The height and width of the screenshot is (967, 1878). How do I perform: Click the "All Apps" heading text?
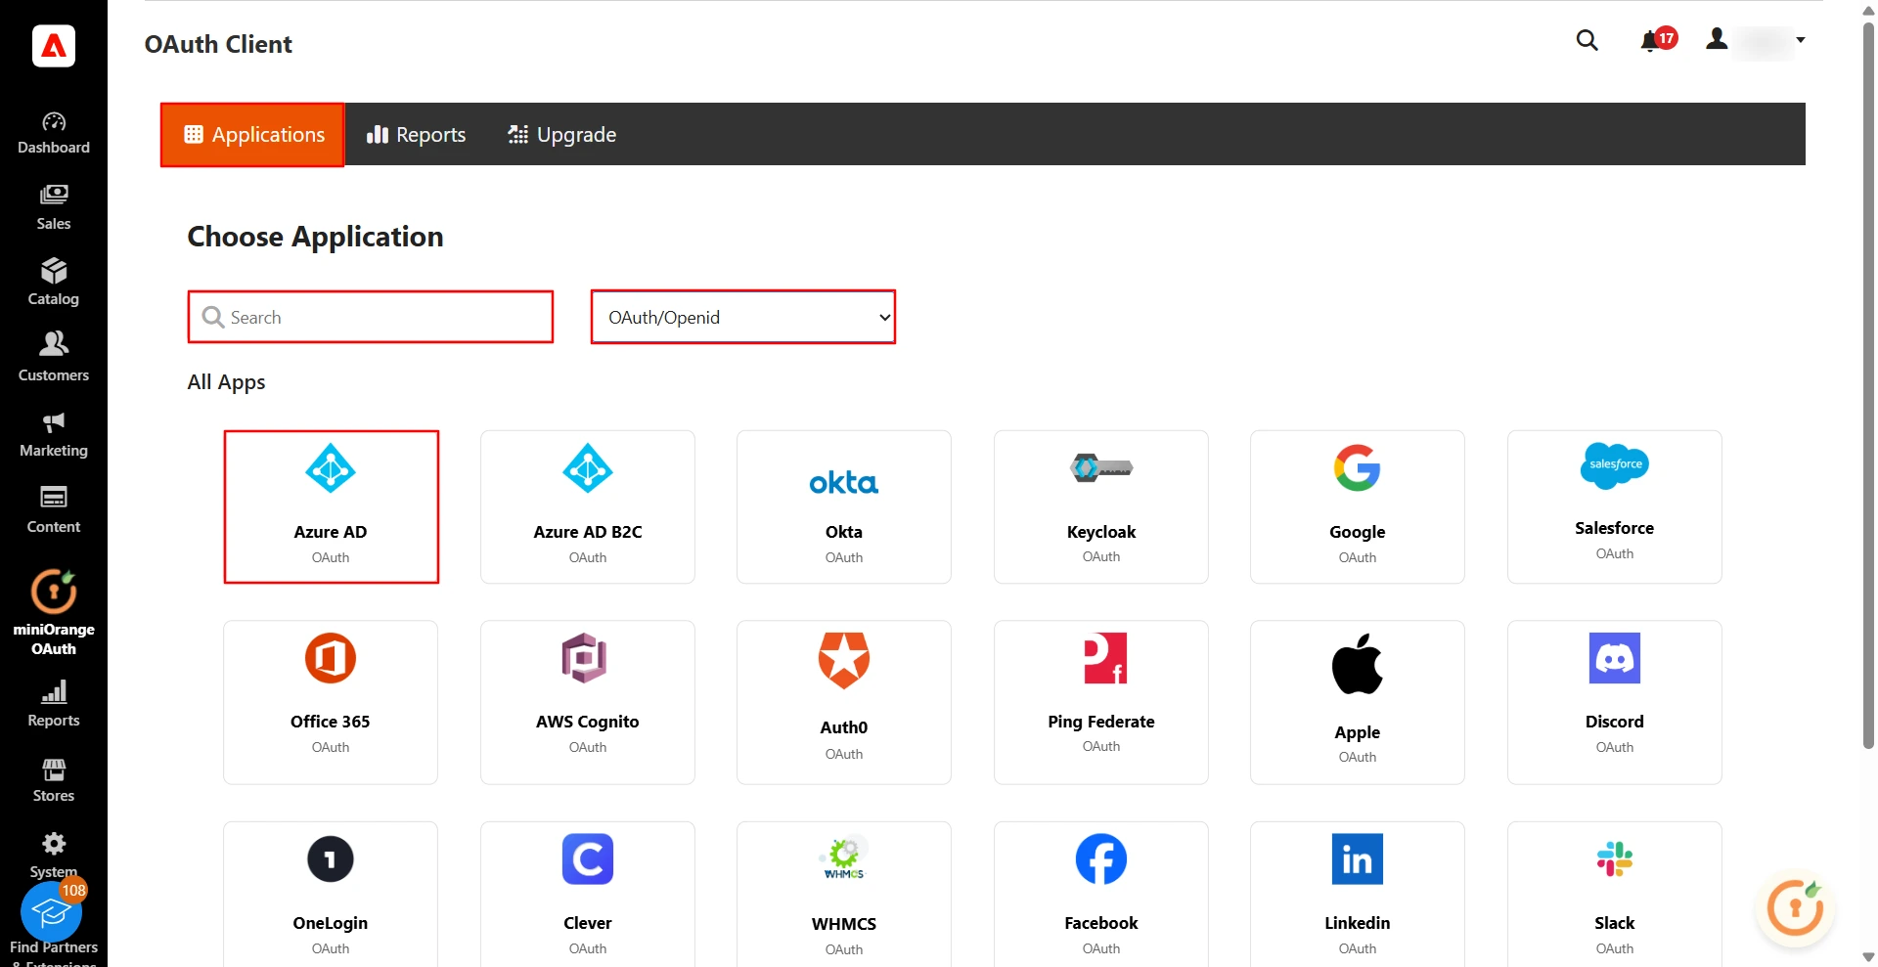[x=226, y=382]
